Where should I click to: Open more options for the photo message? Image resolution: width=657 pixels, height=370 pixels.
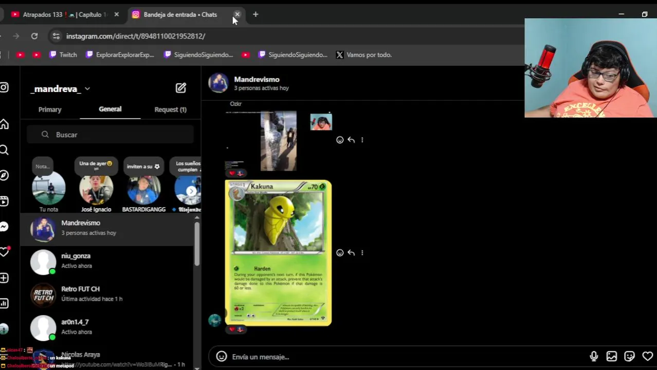click(x=362, y=140)
